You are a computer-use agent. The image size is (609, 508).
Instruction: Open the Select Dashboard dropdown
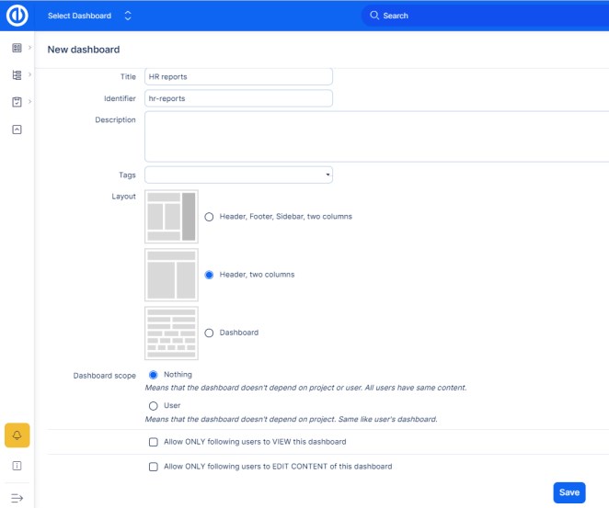click(89, 16)
